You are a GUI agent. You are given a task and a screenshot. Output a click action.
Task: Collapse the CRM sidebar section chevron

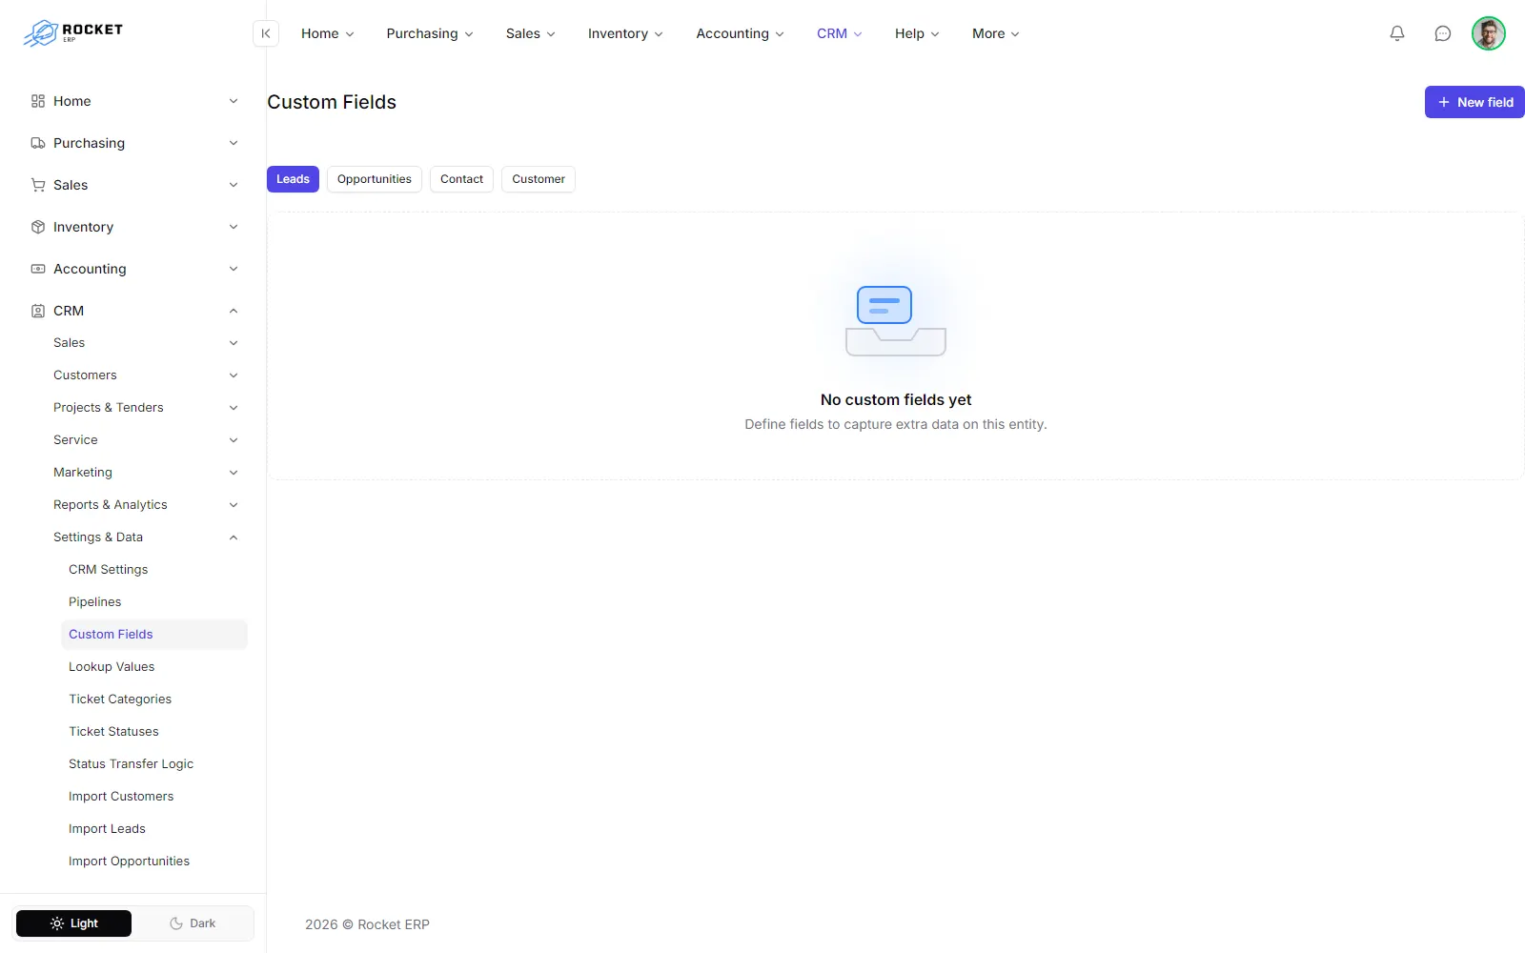tap(234, 311)
